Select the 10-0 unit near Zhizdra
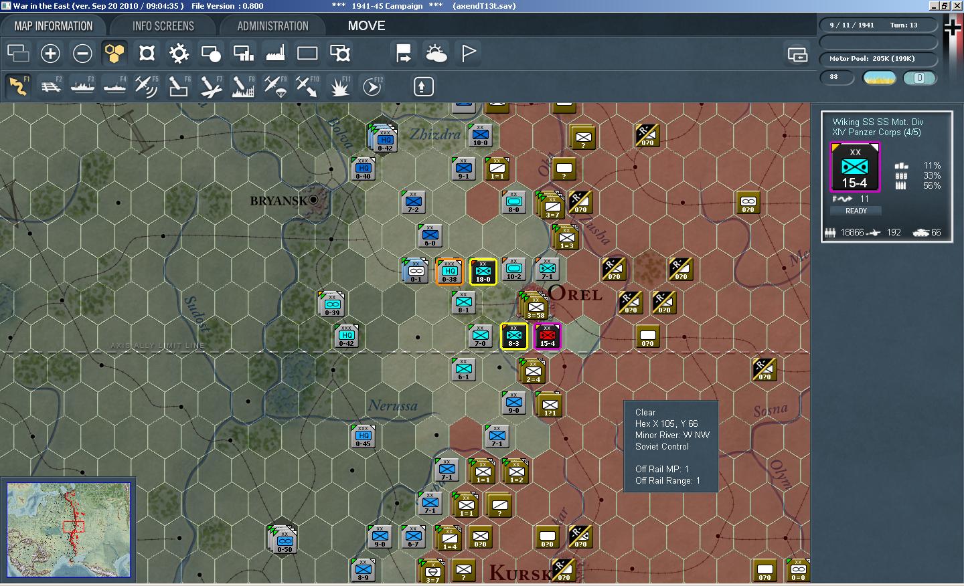 click(480, 136)
